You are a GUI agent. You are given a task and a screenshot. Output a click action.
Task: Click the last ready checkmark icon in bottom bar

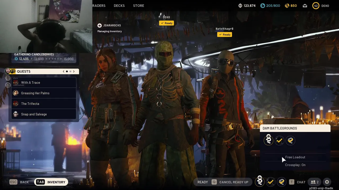[x=282, y=182]
